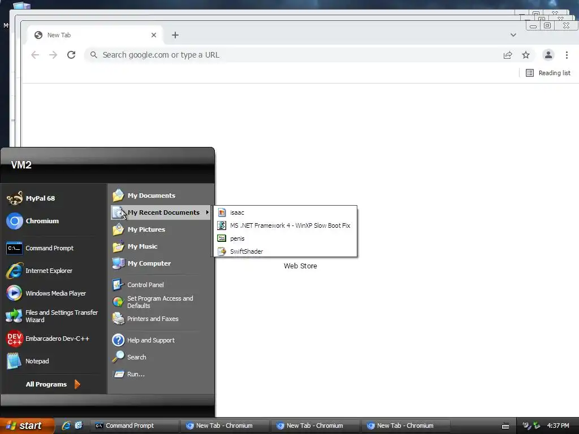Open Chromium three-dot menu
The width and height of the screenshot is (579, 434).
(567, 55)
